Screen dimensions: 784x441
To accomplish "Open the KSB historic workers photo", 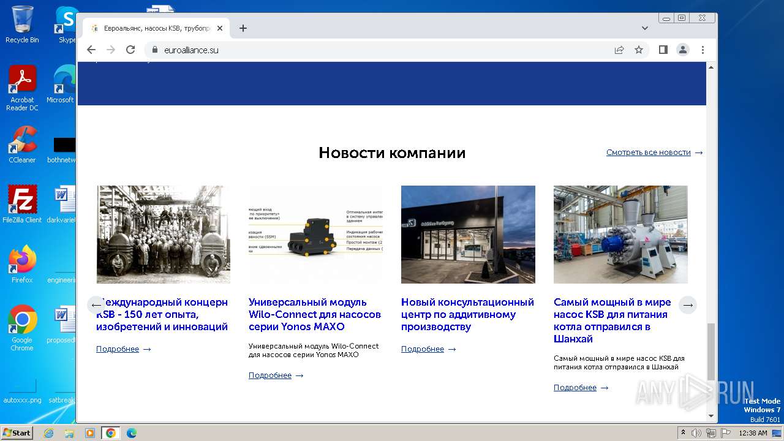I will pyautogui.click(x=163, y=235).
